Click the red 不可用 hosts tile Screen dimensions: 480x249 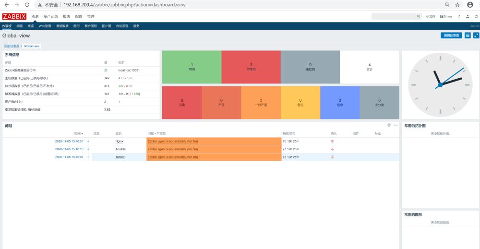[x=251, y=67]
